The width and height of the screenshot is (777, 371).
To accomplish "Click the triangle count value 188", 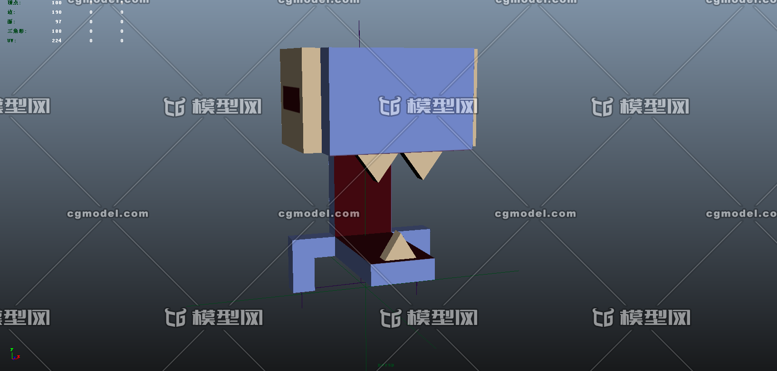I will 57,31.
